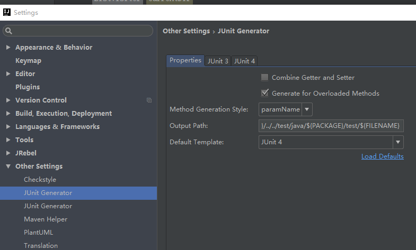Screen dimensions: 416x250
Task: Uncheck Generate for Overloaded Methods
Action: tap(264, 94)
